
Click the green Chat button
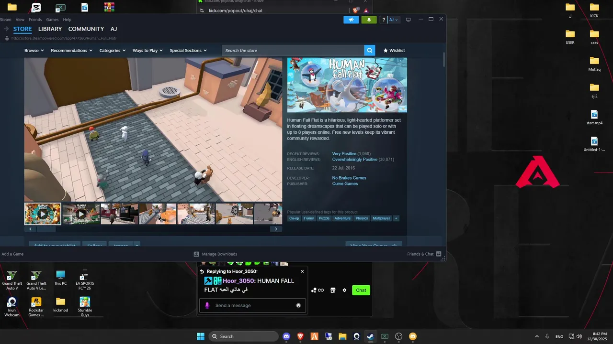coord(361,290)
